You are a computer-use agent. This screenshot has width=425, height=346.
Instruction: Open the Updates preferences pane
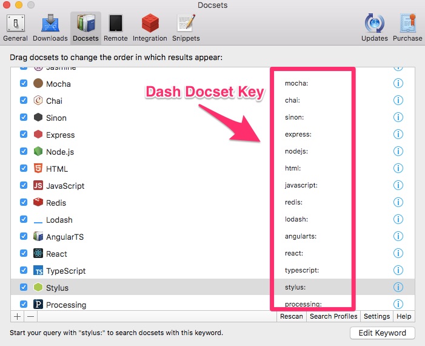(x=375, y=28)
